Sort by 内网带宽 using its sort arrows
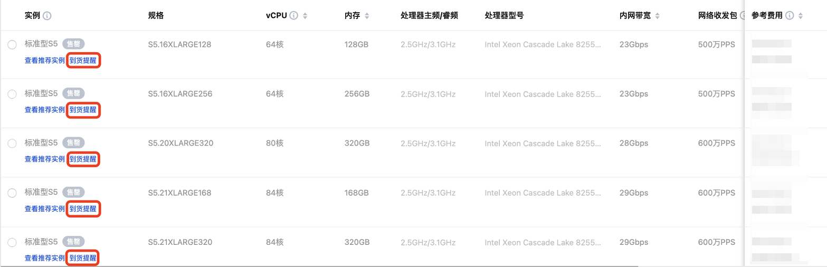Screen dimensions: 827x267 coord(657,16)
